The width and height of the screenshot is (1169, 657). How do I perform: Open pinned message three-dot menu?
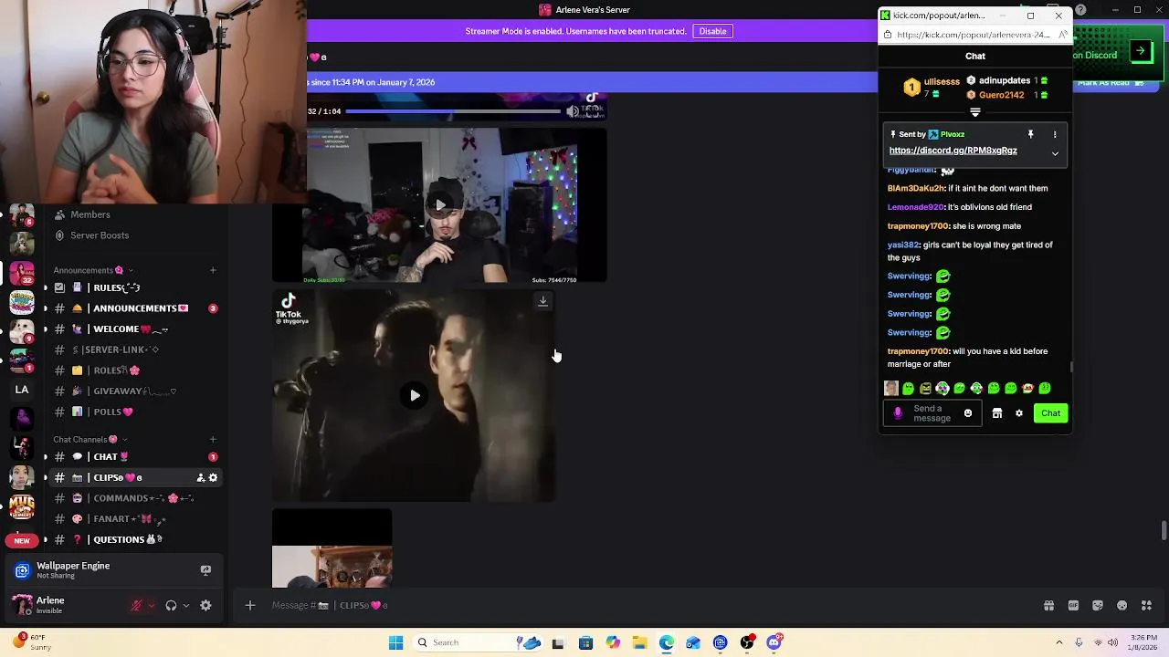click(1055, 134)
